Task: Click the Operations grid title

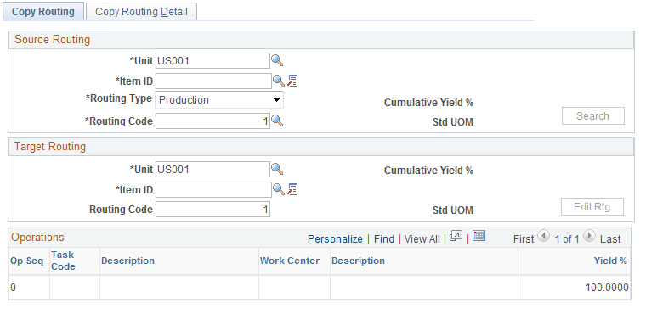Action: (37, 238)
